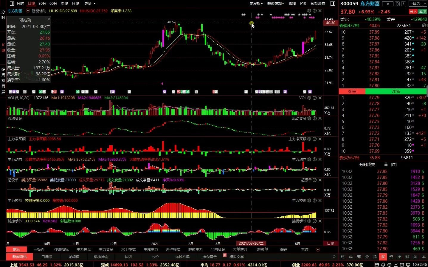Open the 更多 period dropdown

coord(90,4)
